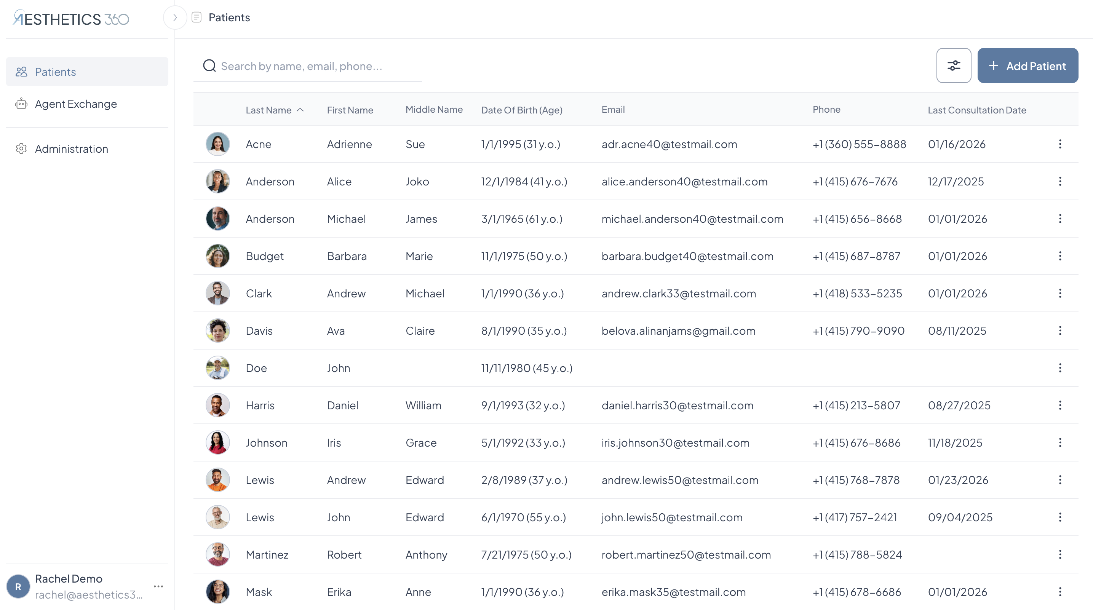This screenshot has height=610, width=1093.
Task: Toggle Last Name sort arrow
Action: (x=300, y=110)
